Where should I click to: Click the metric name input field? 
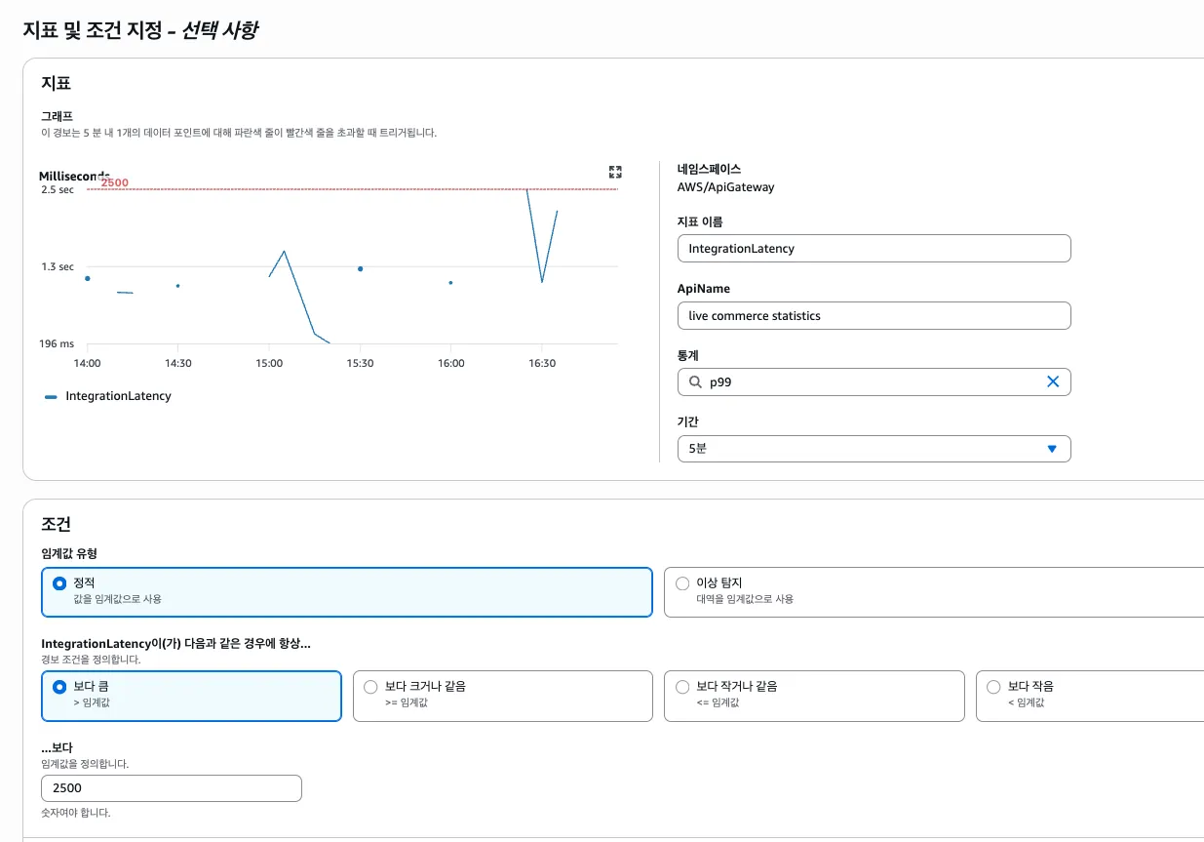[874, 249]
